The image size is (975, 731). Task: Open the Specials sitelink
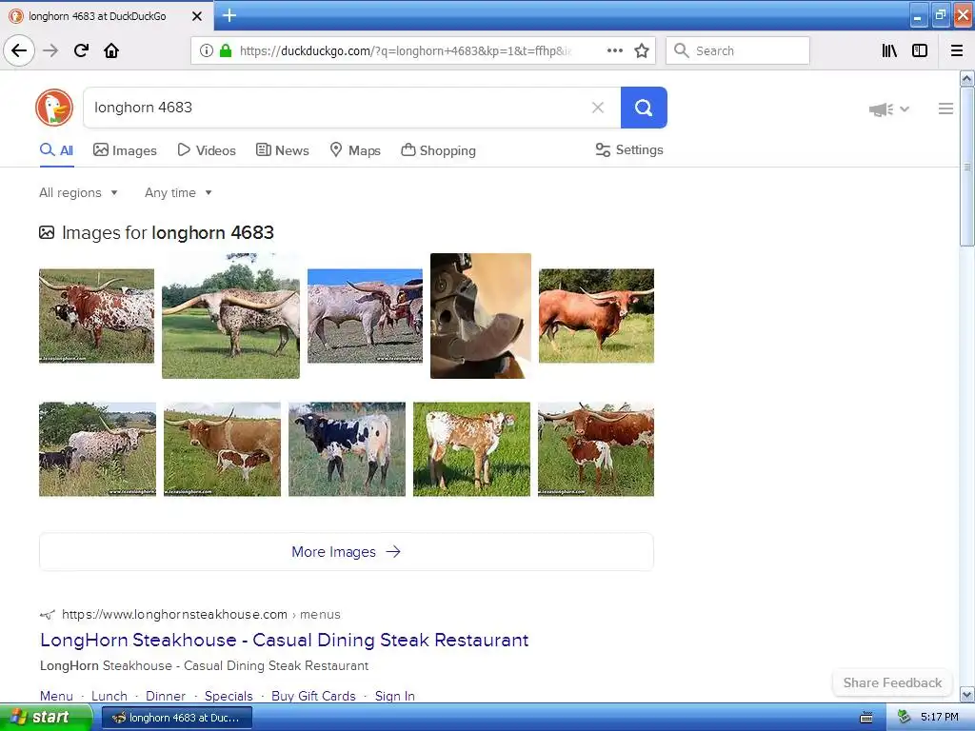pyautogui.click(x=229, y=696)
